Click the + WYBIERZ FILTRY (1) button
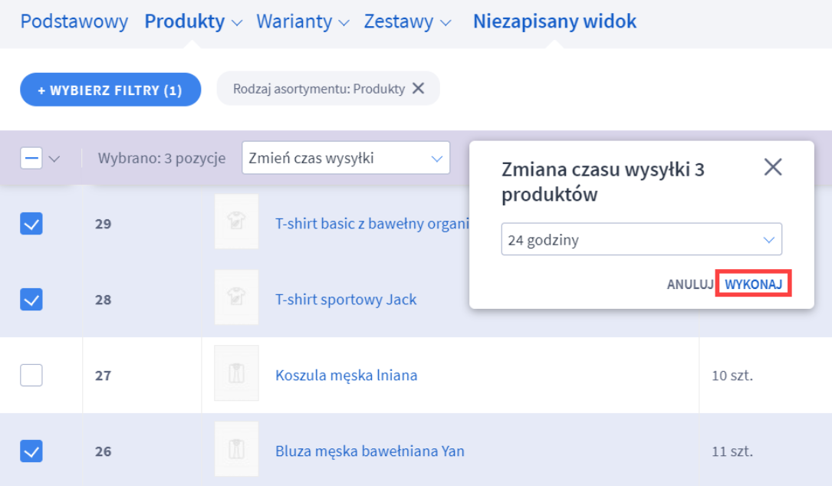The height and width of the screenshot is (486, 832). tap(110, 89)
